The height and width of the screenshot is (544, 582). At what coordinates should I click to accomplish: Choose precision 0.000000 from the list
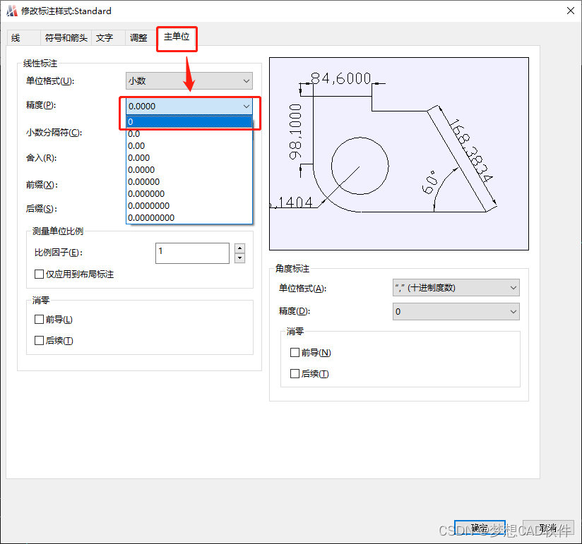coord(189,194)
